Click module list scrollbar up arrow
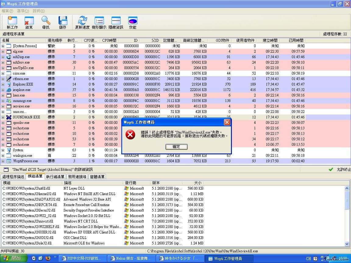 [347, 188]
